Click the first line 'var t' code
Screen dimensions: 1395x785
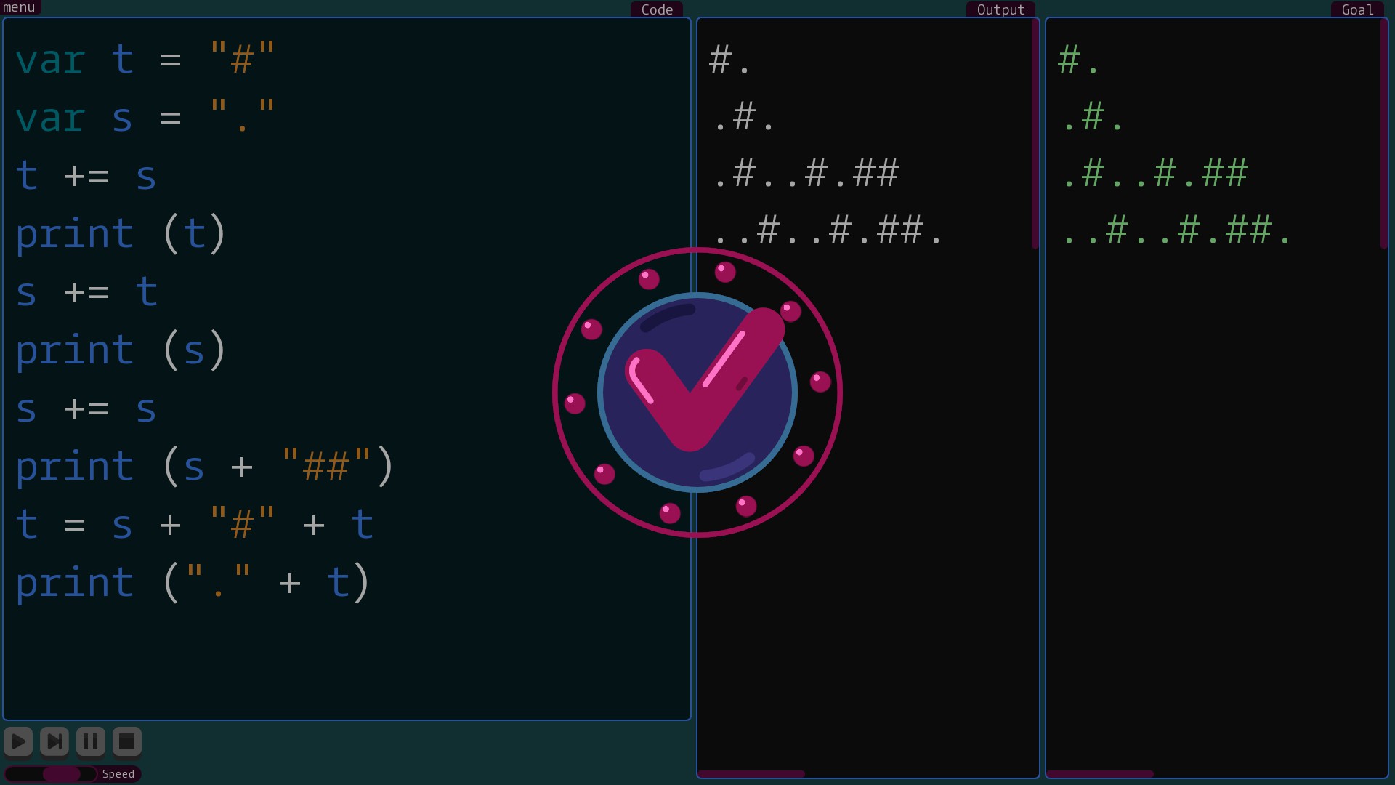pos(145,60)
